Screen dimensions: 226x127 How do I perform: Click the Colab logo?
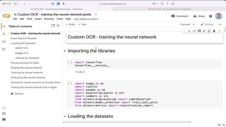coord(6,16)
